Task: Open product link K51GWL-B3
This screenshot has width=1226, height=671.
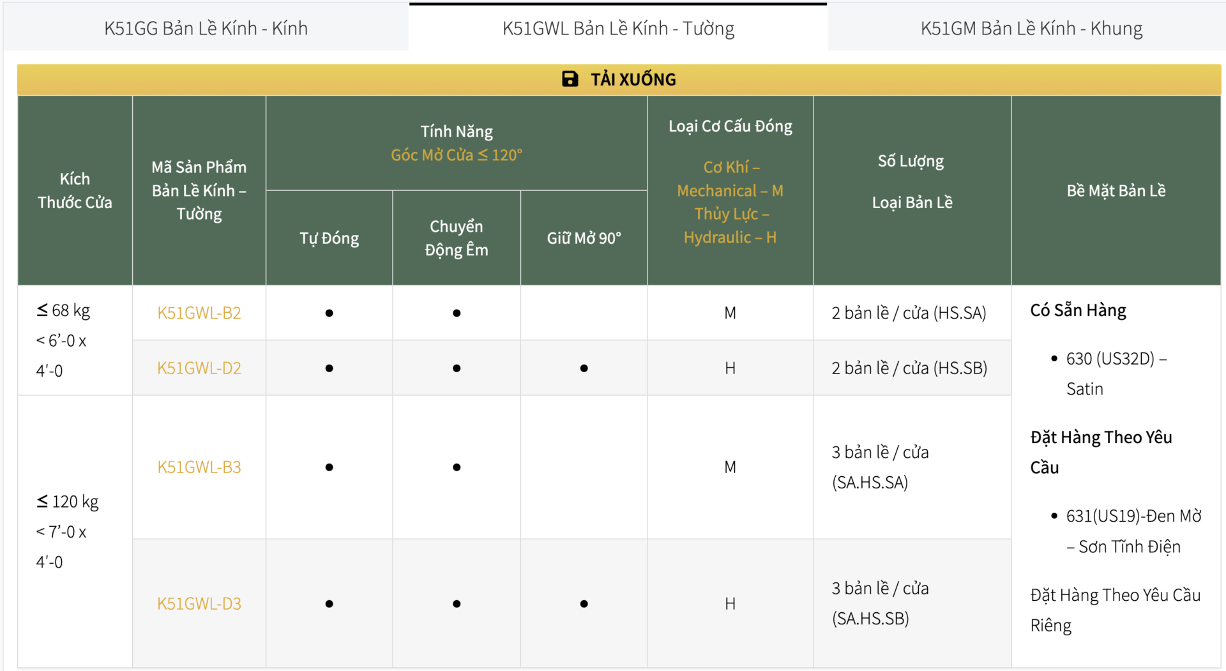Action: click(199, 466)
